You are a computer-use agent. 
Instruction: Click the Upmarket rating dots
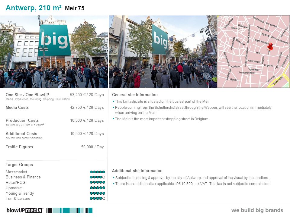pyautogui.click(x=98, y=188)
